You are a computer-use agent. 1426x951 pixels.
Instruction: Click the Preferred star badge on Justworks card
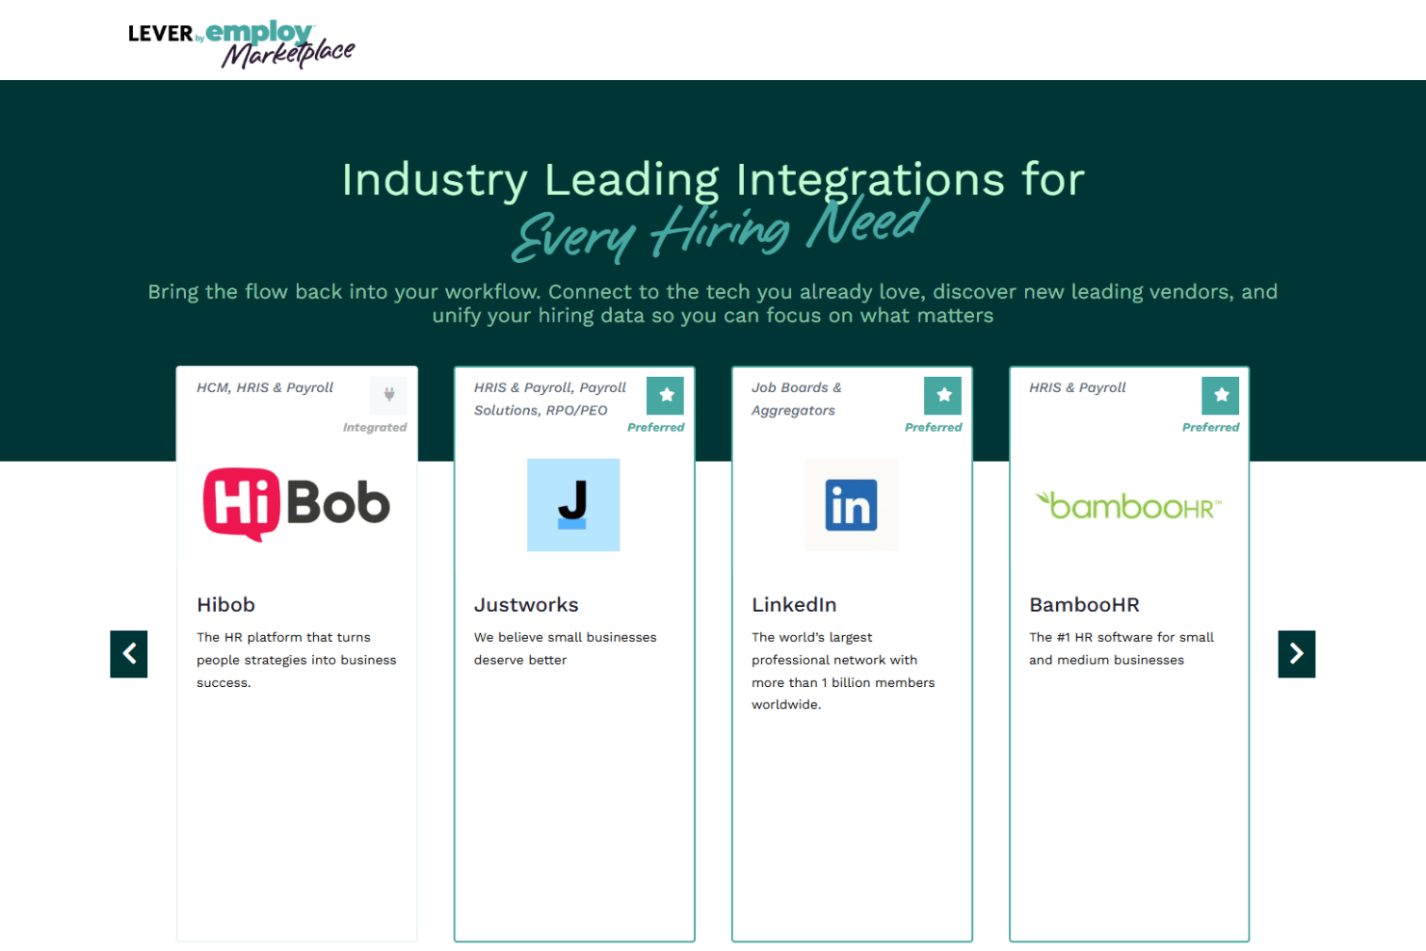click(x=666, y=395)
